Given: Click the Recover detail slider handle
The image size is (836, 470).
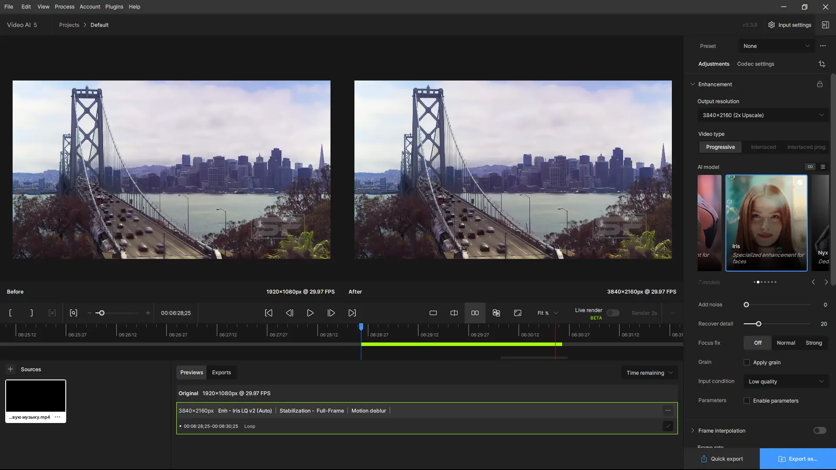Looking at the screenshot, I should click(x=758, y=324).
